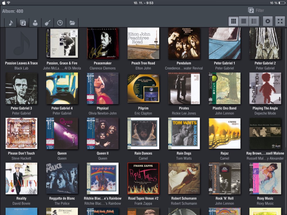Open Pilgrim album cover
The image size is (287, 215).
[x=143, y=88]
